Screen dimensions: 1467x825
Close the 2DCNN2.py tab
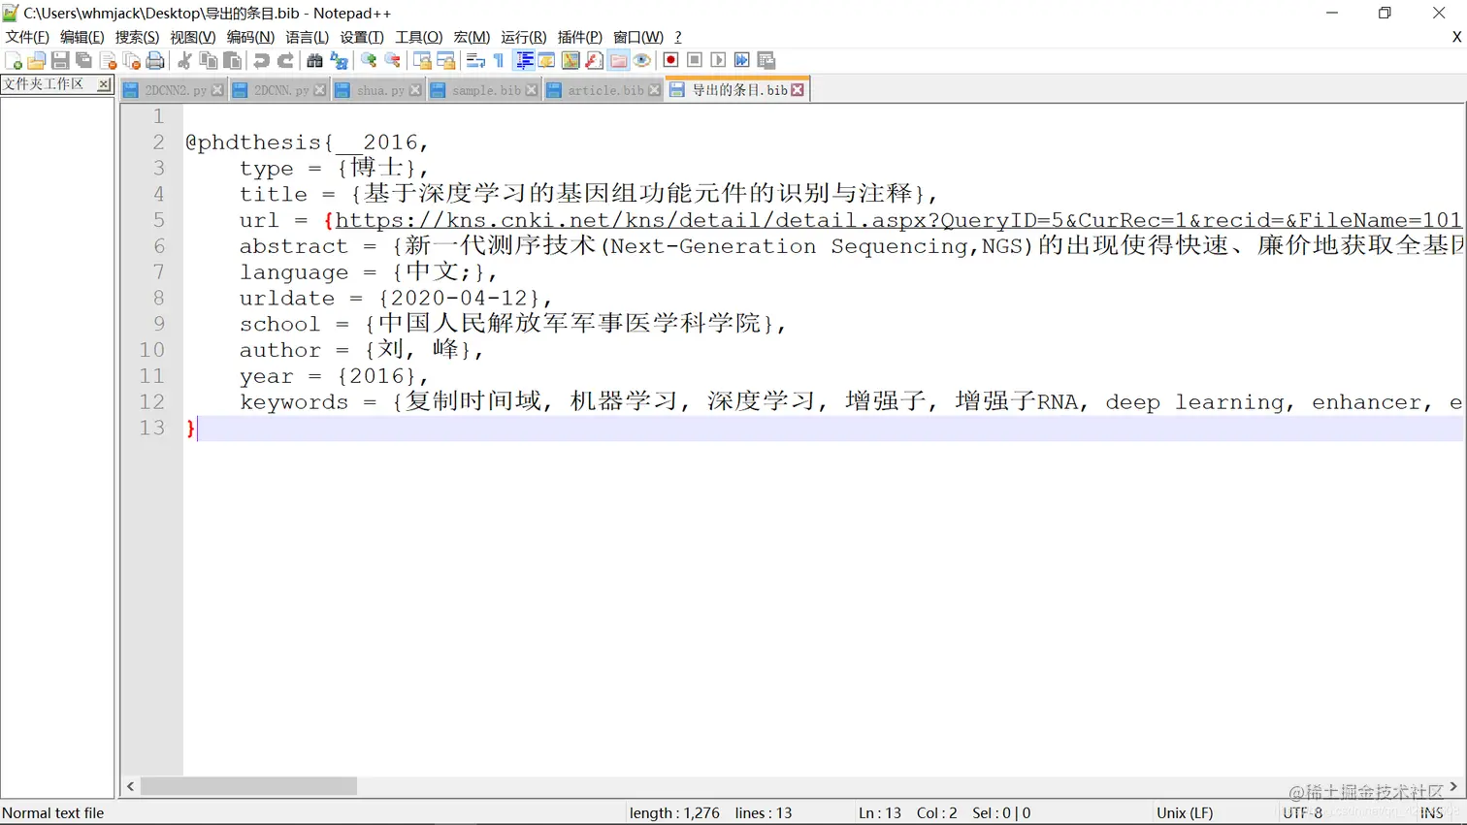(217, 90)
